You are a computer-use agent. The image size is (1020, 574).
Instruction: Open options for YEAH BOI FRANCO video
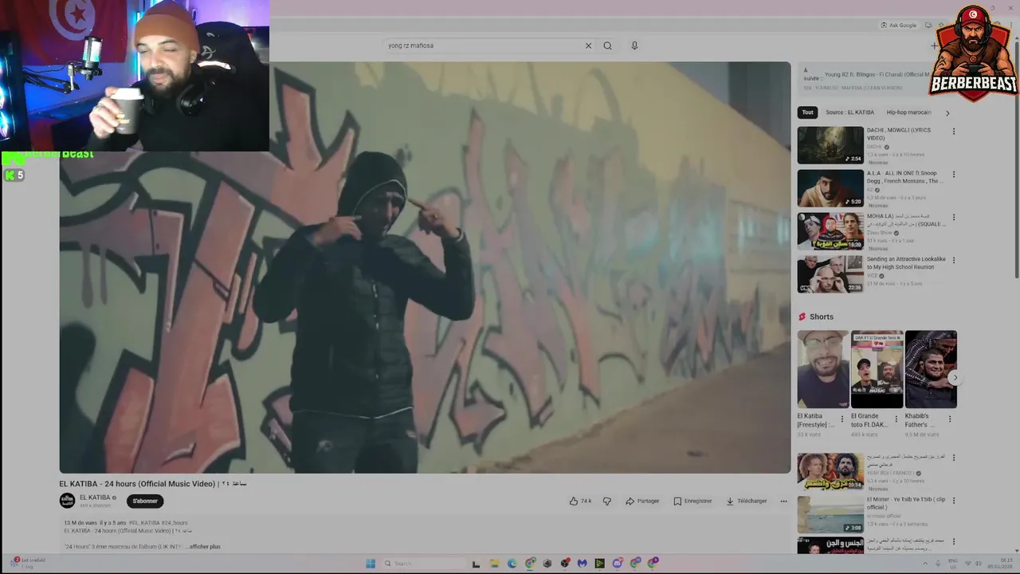[953, 458]
